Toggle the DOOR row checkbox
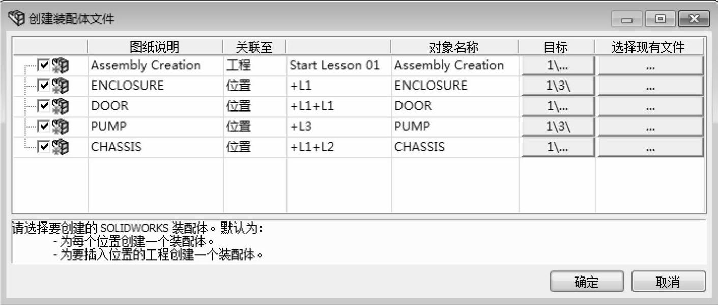 coord(44,106)
